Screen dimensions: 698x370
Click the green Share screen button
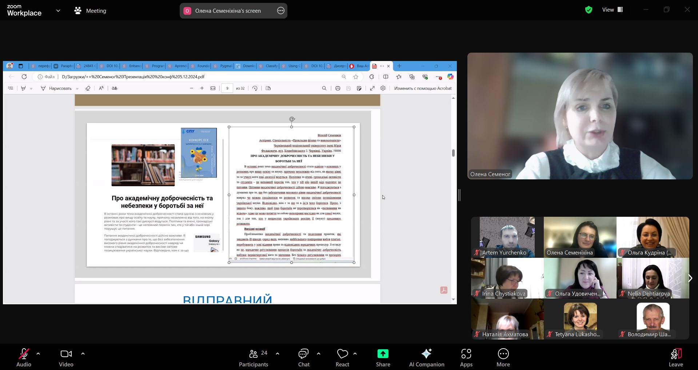pos(383,358)
